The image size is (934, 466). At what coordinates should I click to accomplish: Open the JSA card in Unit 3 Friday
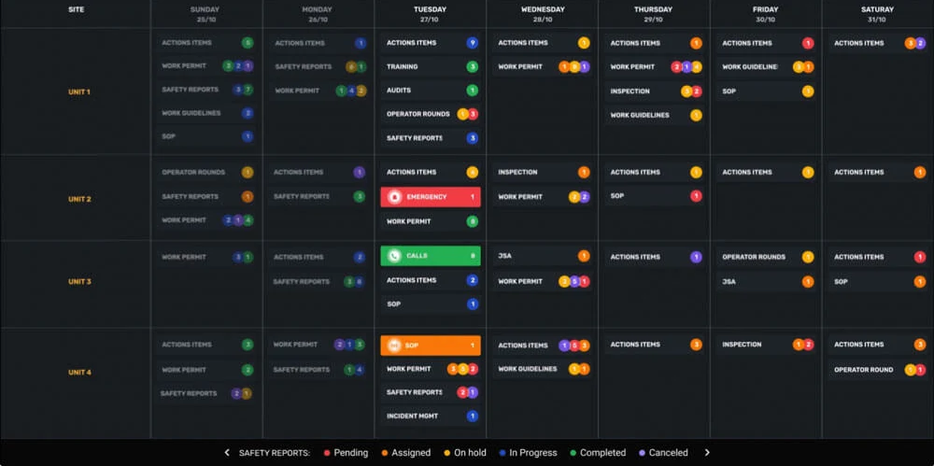pos(767,281)
